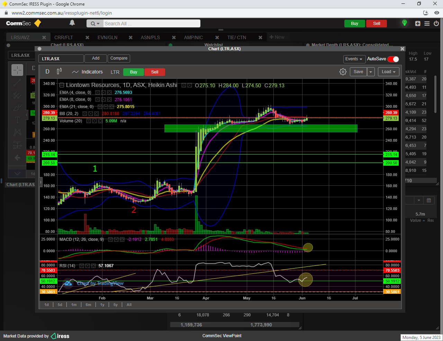Click the power logout icon
This screenshot has height=341, width=443.
pyautogui.click(x=436, y=24)
